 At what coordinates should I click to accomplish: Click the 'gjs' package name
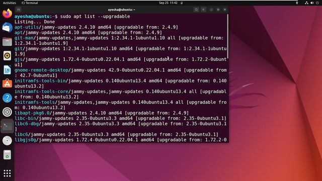[19, 59]
